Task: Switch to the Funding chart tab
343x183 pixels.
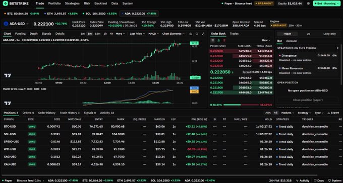Action: coord(20,34)
